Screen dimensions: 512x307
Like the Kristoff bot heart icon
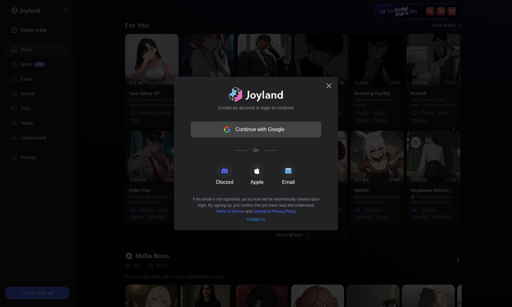point(447,83)
